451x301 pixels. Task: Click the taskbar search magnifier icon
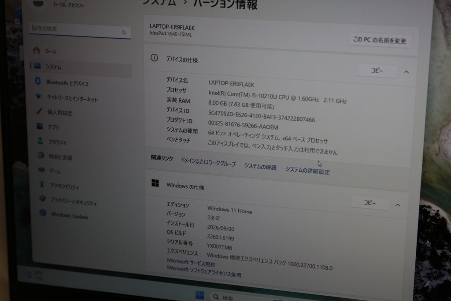pos(216,297)
